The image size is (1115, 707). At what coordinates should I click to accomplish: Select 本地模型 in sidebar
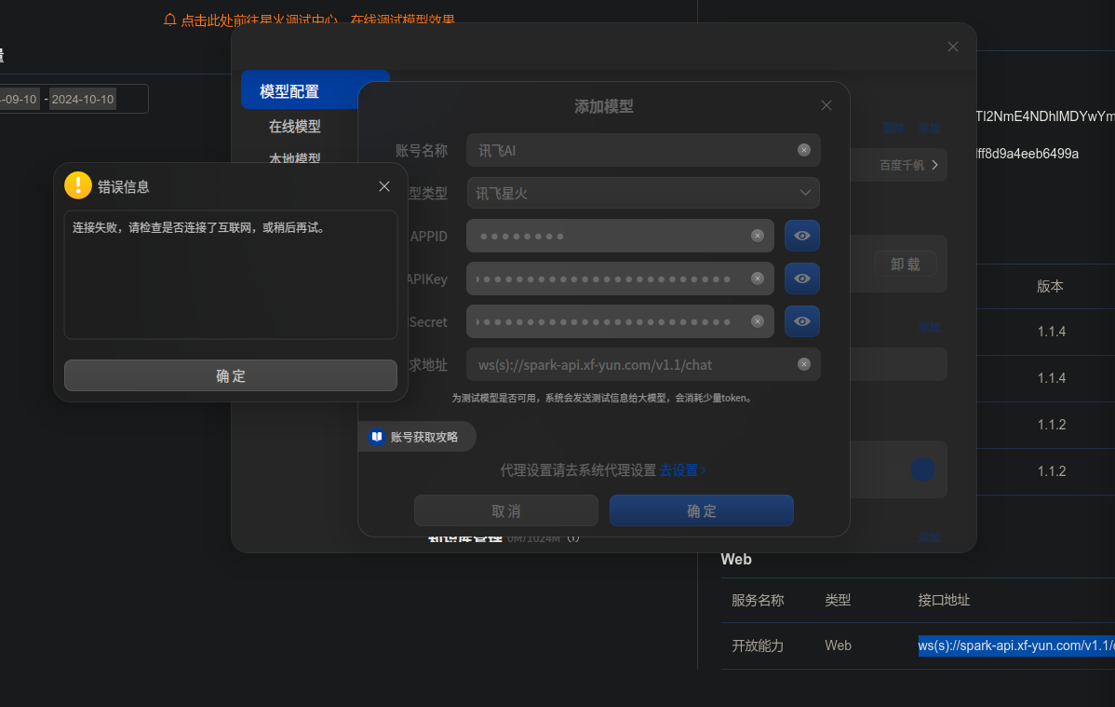click(294, 158)
